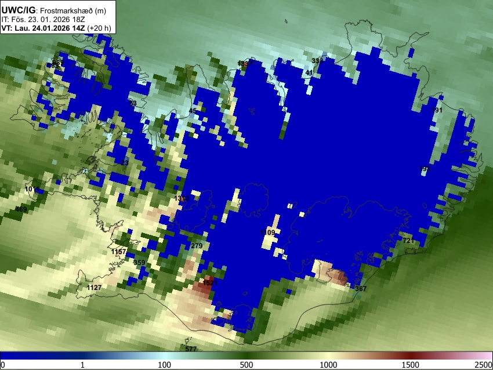Click the color scale tick label 2500
Viewport: 493px width, 370px height.
pyautogui.click(x=484, y=365)
